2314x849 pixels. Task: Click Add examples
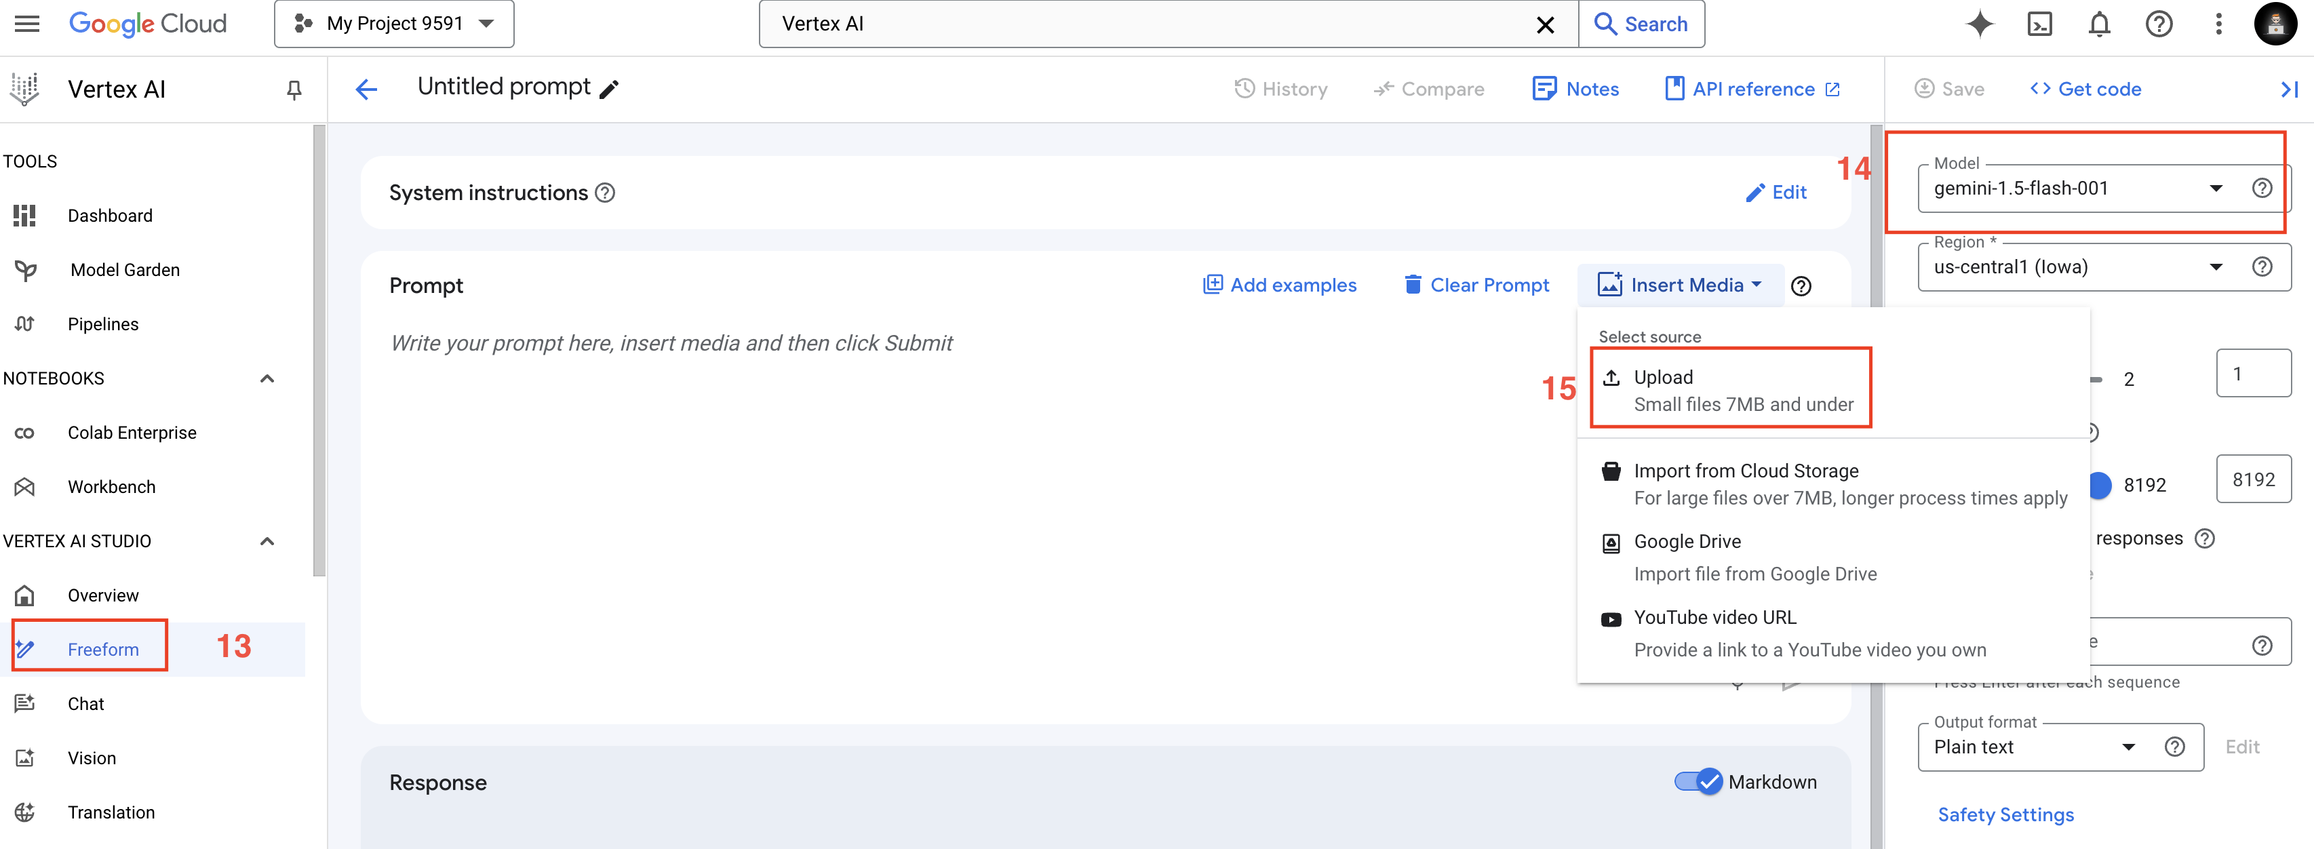click(1279, 285)
